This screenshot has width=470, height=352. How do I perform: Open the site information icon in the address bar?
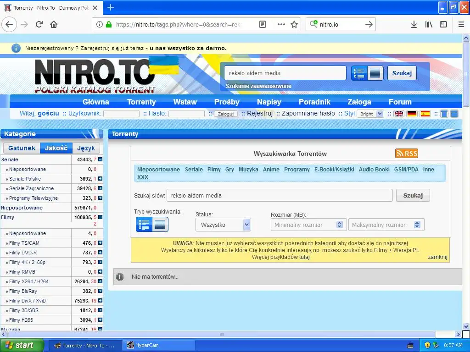pyautogui.click(x=99, y=24)
